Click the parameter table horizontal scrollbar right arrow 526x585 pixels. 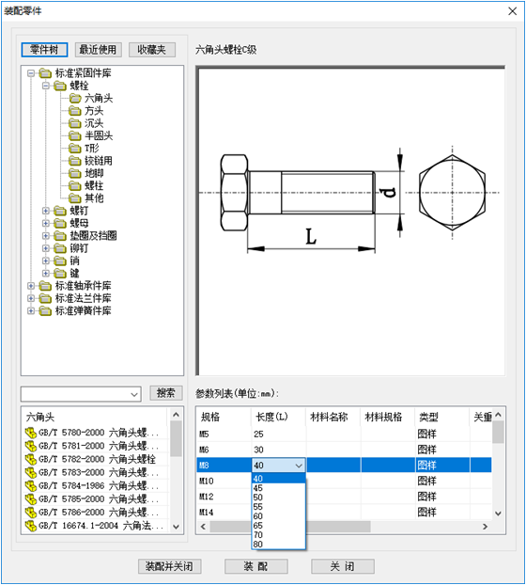tap(485, 527)
